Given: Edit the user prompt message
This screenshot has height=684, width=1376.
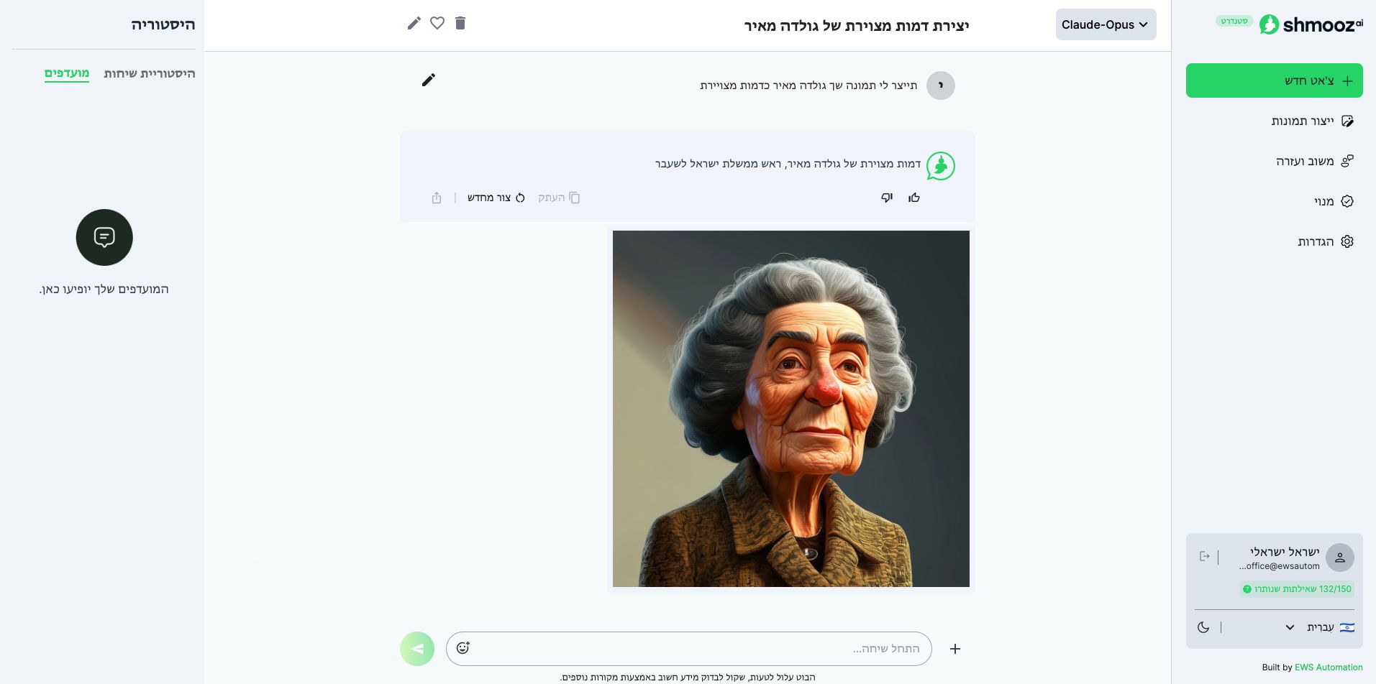Looking at the screenshot, I should tap(429, 80).
